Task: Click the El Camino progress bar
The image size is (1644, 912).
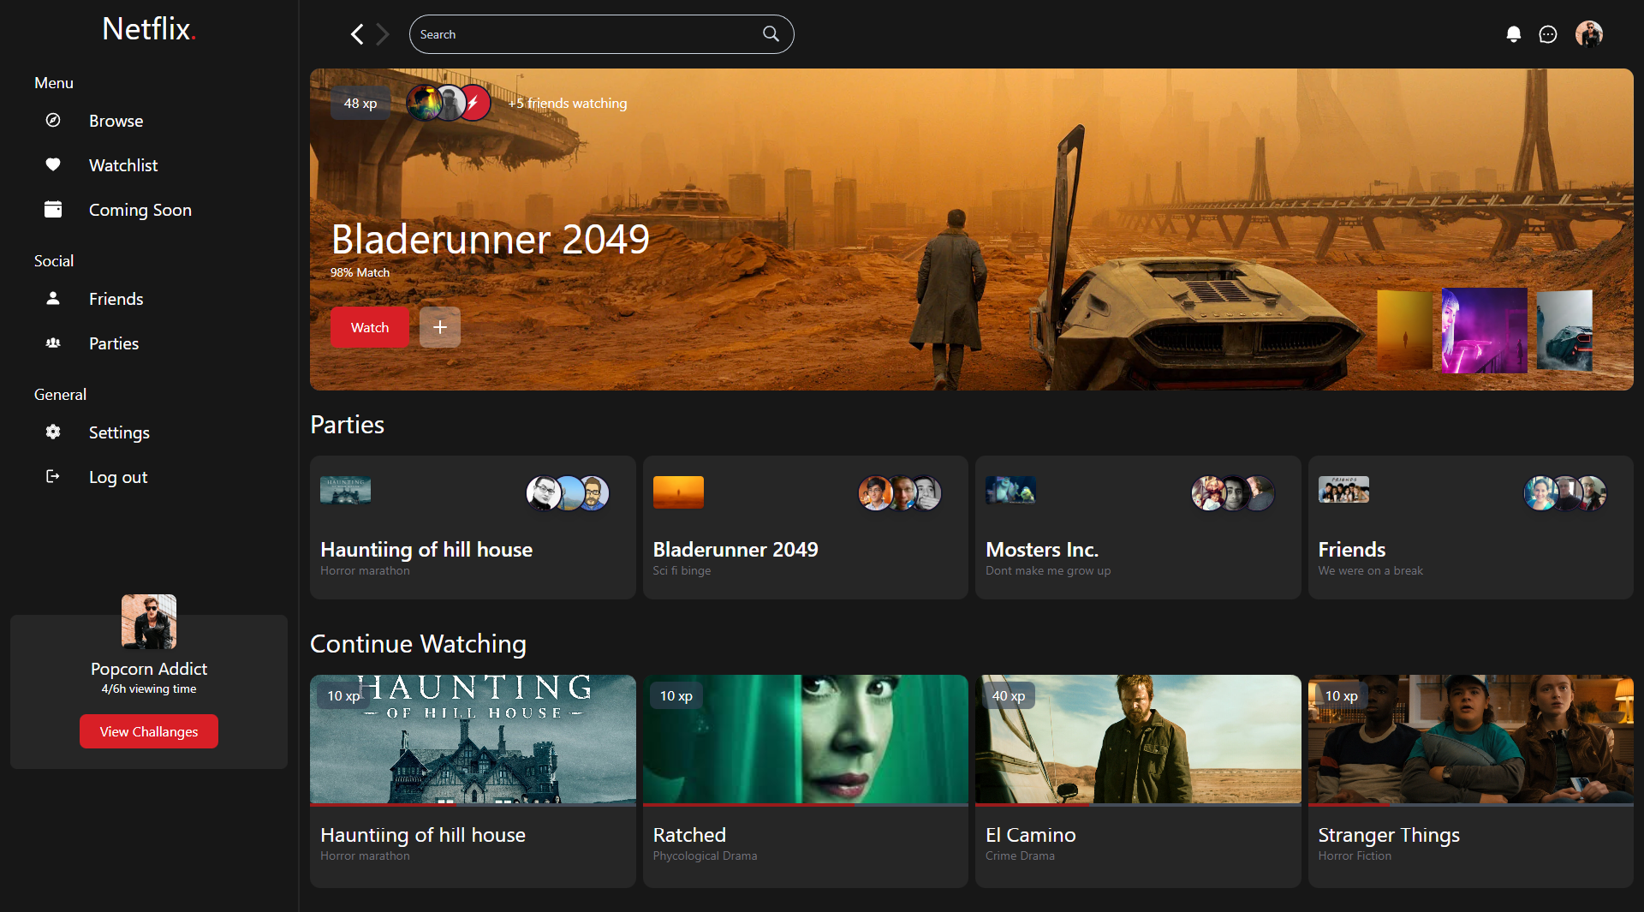Action: [1138, 805]
